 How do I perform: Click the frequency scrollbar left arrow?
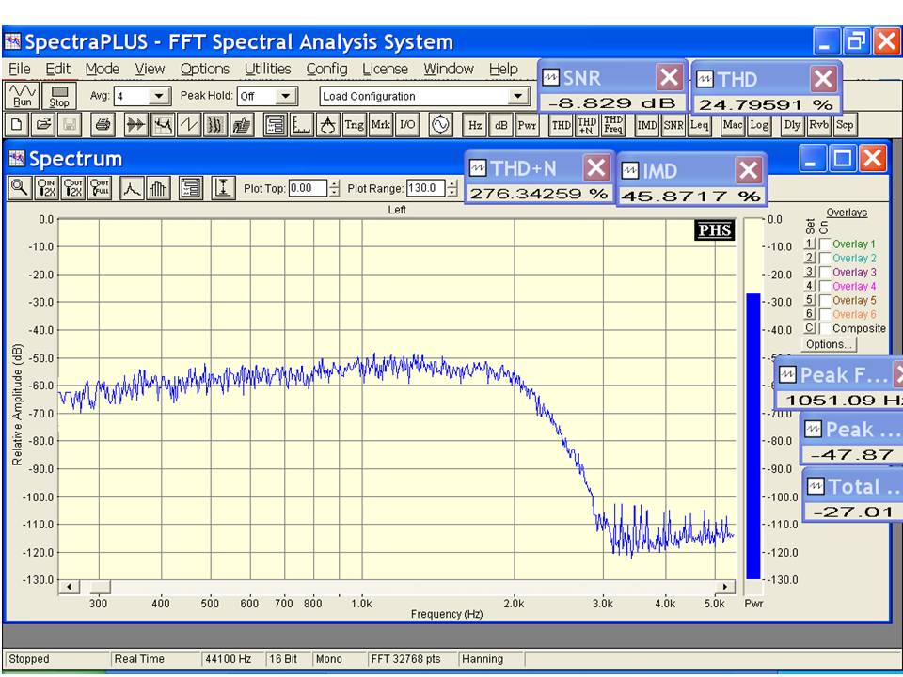[x=70, y=587]
